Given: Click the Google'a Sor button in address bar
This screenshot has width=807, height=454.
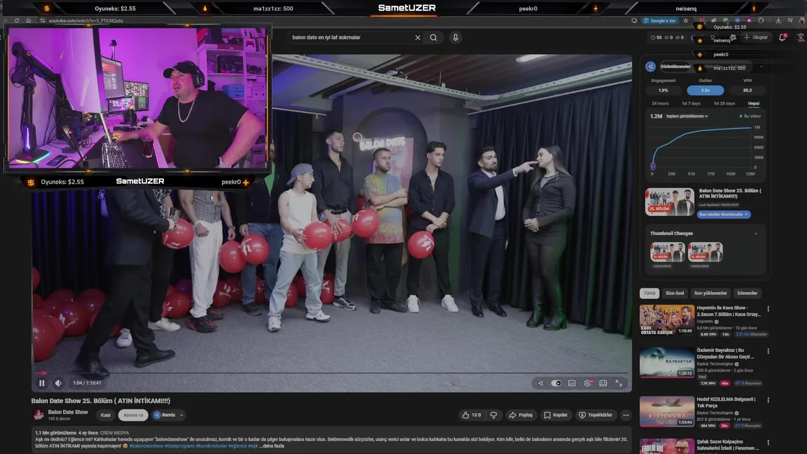Looking at the screenshot, I should tap(661, 21).
